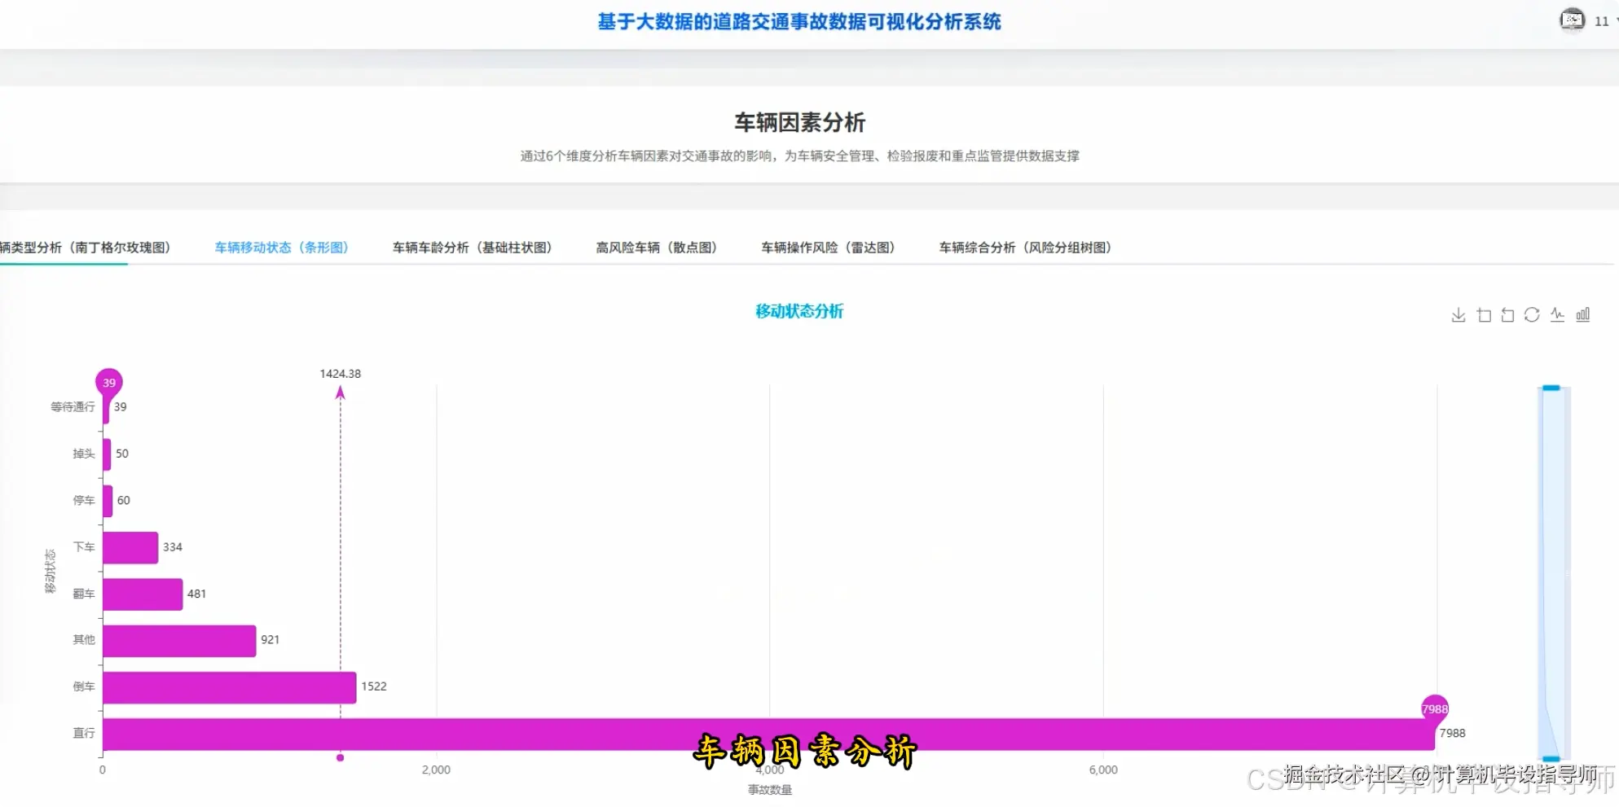Enable the area zoom selection tool
Screen dimensions: 1619x807
(x=1484, y=315)
